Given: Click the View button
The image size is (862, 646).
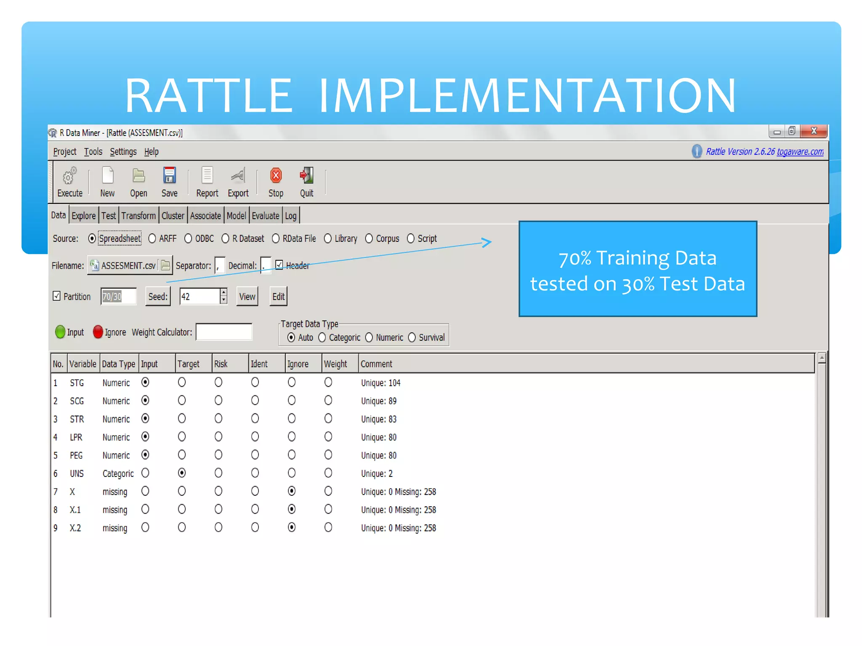Looking at the screenshot, I should coord(247,297).
